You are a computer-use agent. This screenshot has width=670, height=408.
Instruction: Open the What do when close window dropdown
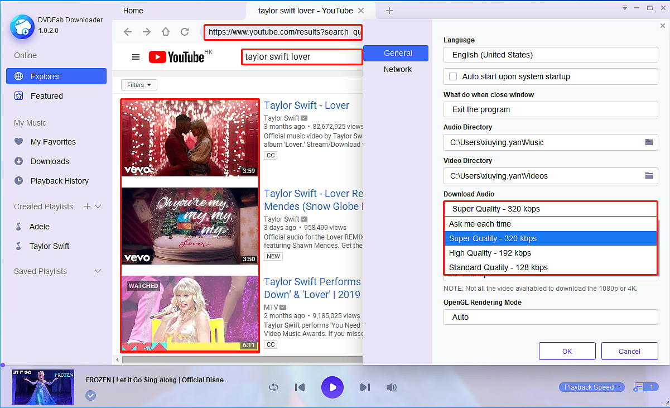tap(551, 109)
